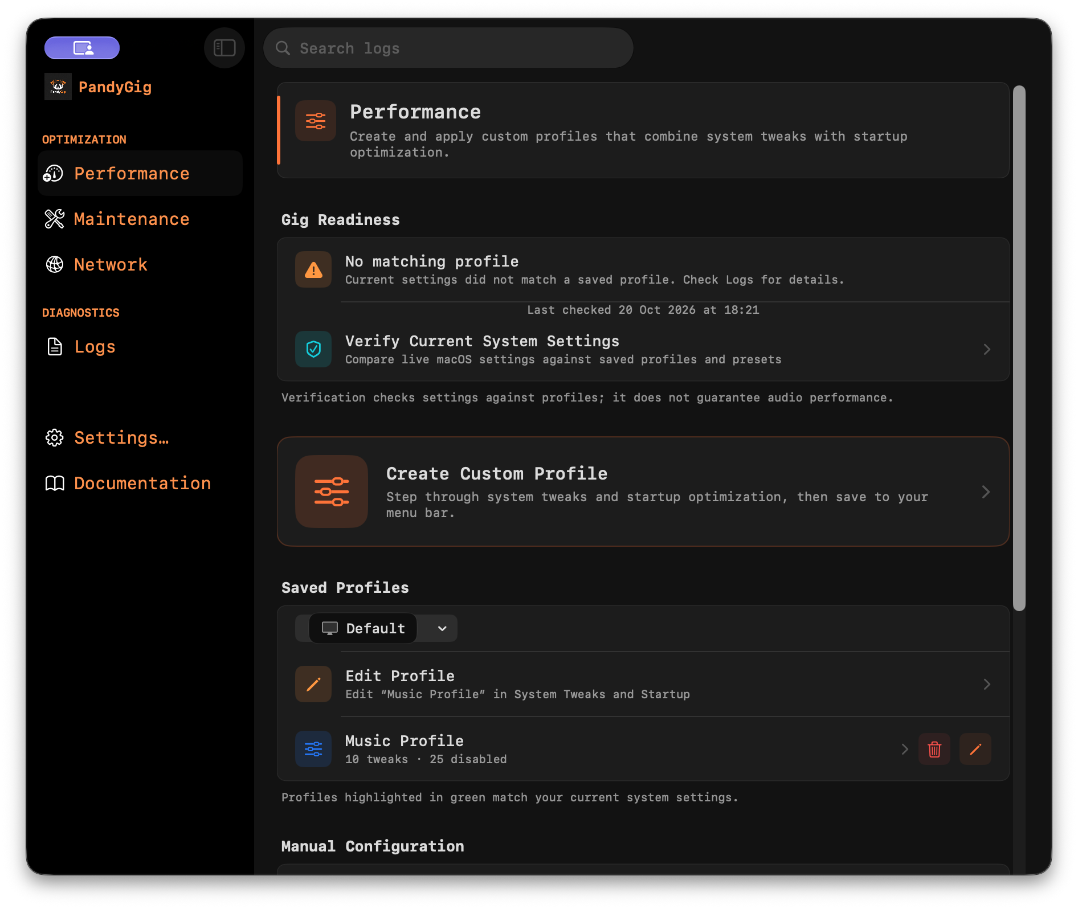Click the shield checkmark verify icon

tap(313, 349)
